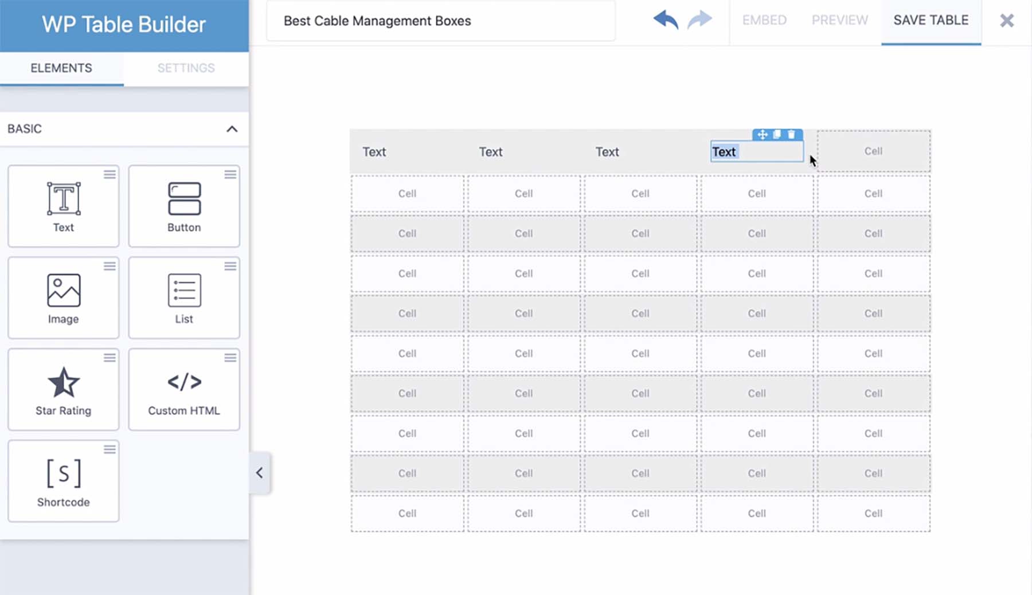1032x595 pixels.
Task: Switch to the ELEMENTS tab
Action: pyautogui.click(x=61, y=68)
